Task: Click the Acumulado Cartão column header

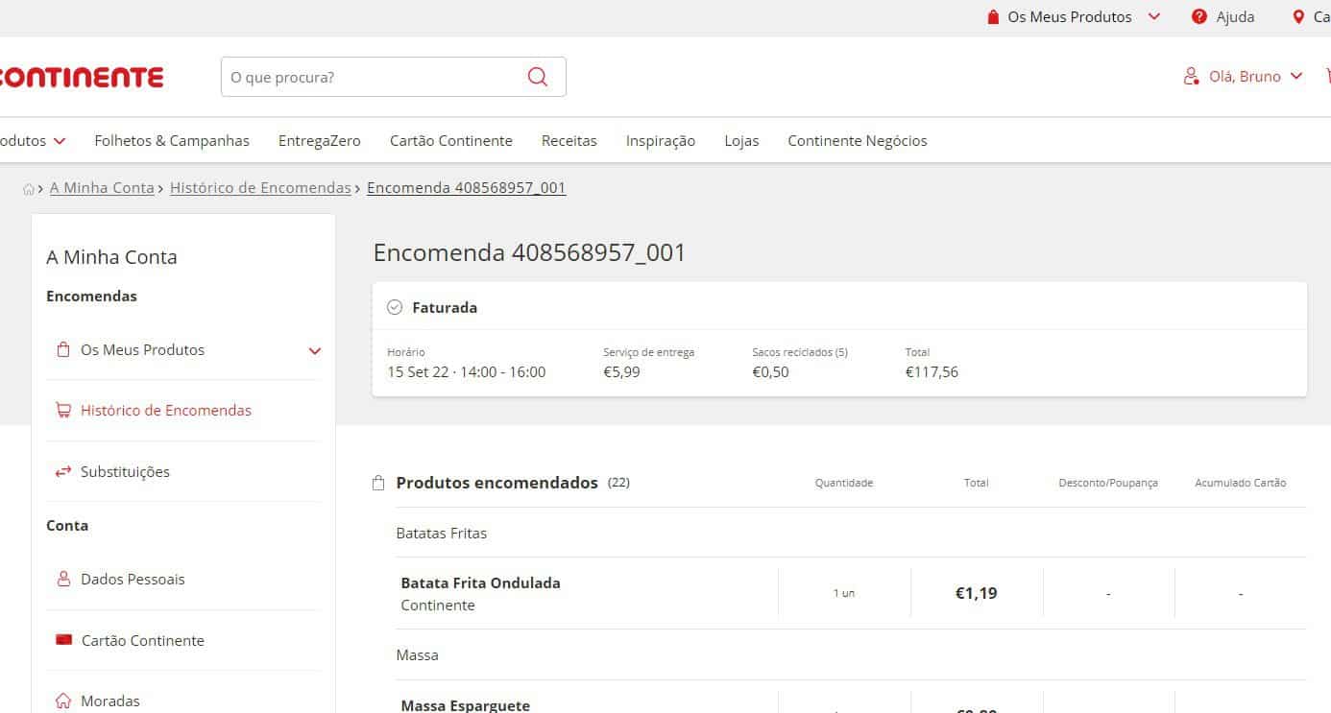Action: pos(1240,483)
